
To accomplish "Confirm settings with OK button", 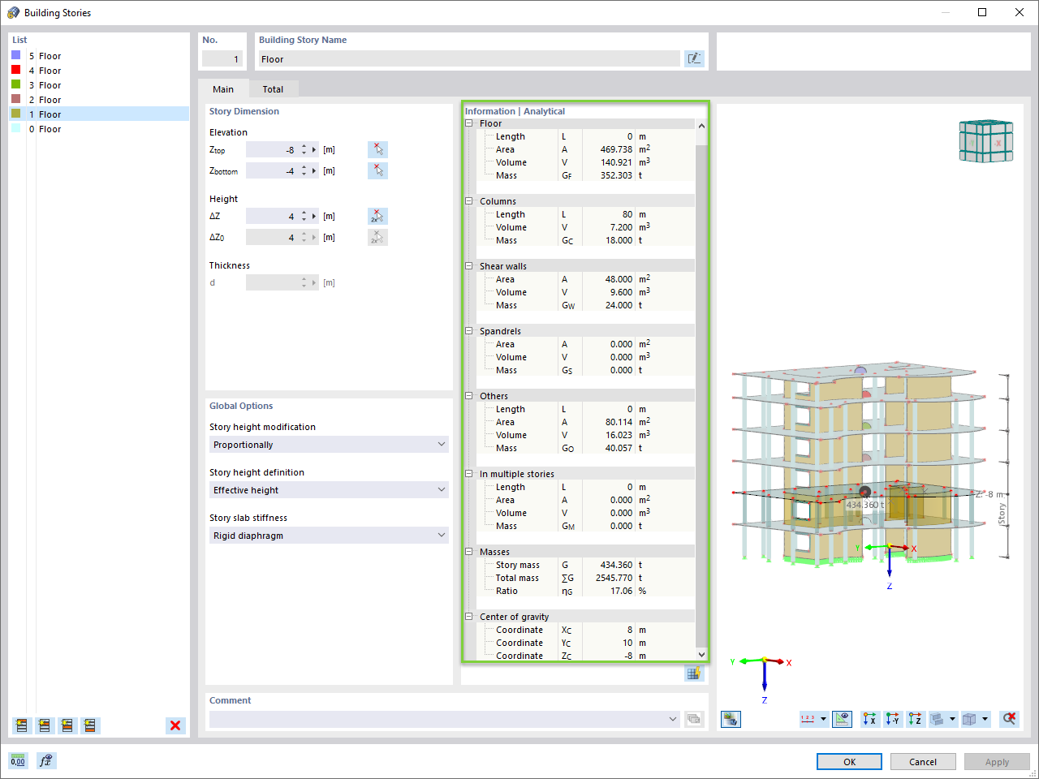I will tap(849, 761).
